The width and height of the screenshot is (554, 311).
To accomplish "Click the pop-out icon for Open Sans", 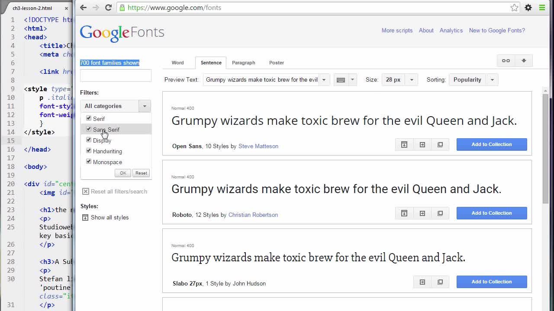I will 440,145.
